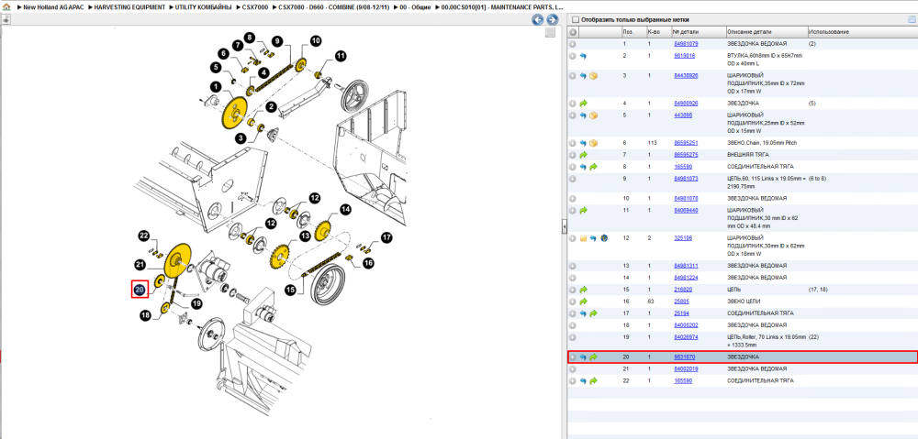Click callout bubble 20 in the diagram
This screenshot has height=439, width=918.
coord(140,289)
